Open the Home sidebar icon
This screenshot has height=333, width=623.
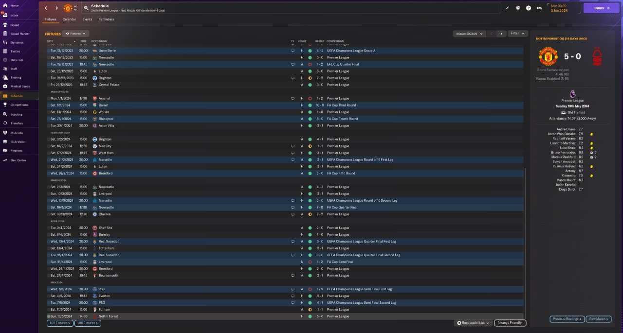pyautogui.click(x=4, y=5)
